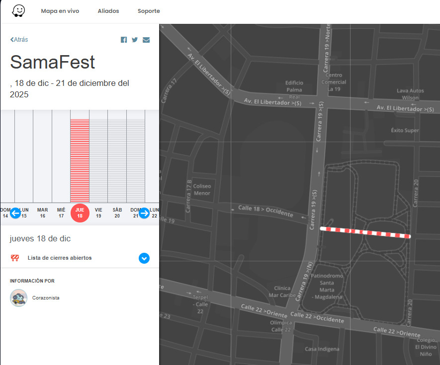Go back using the Atrás link

19,40
